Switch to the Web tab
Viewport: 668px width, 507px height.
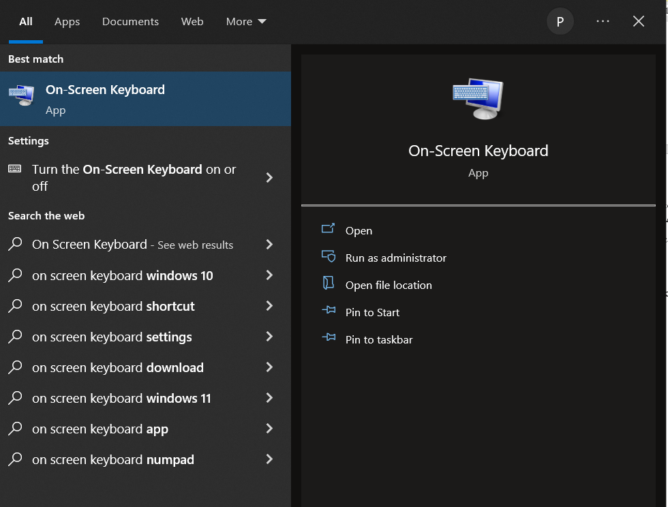[x=192, y=21]
